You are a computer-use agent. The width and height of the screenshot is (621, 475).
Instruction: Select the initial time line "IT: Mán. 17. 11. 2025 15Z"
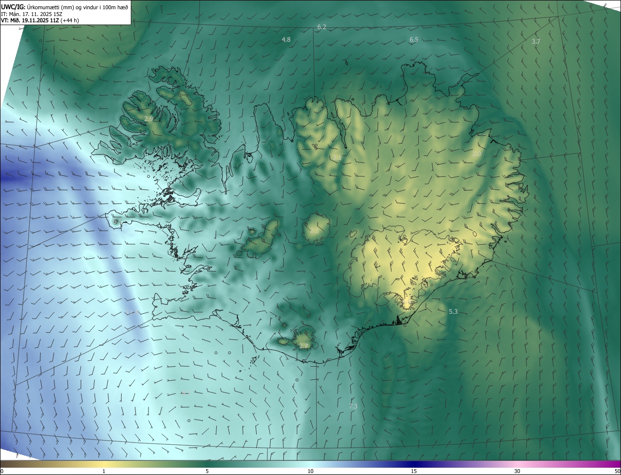(x=33, y=14)
